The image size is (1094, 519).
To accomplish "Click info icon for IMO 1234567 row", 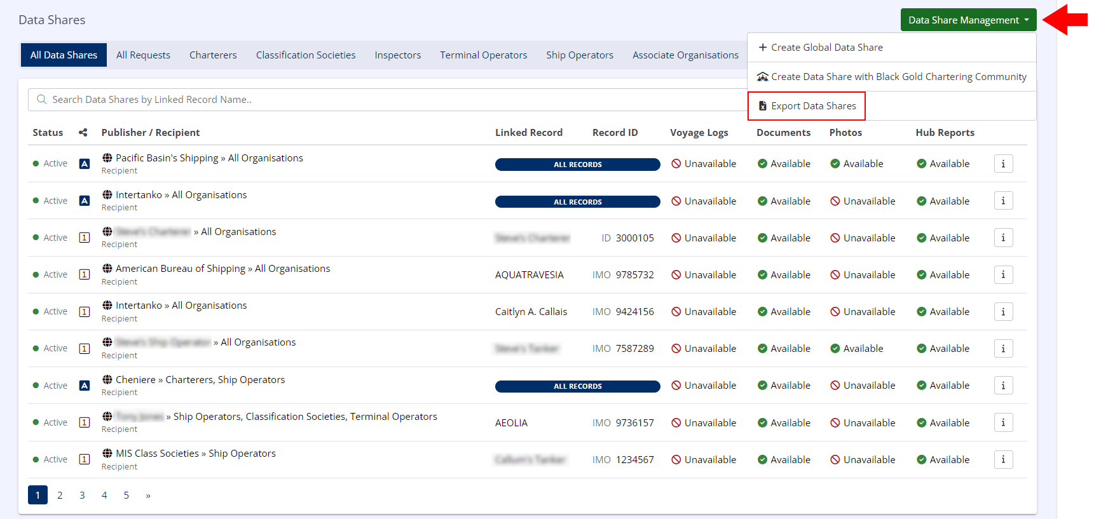I will tap(1003, 459).
